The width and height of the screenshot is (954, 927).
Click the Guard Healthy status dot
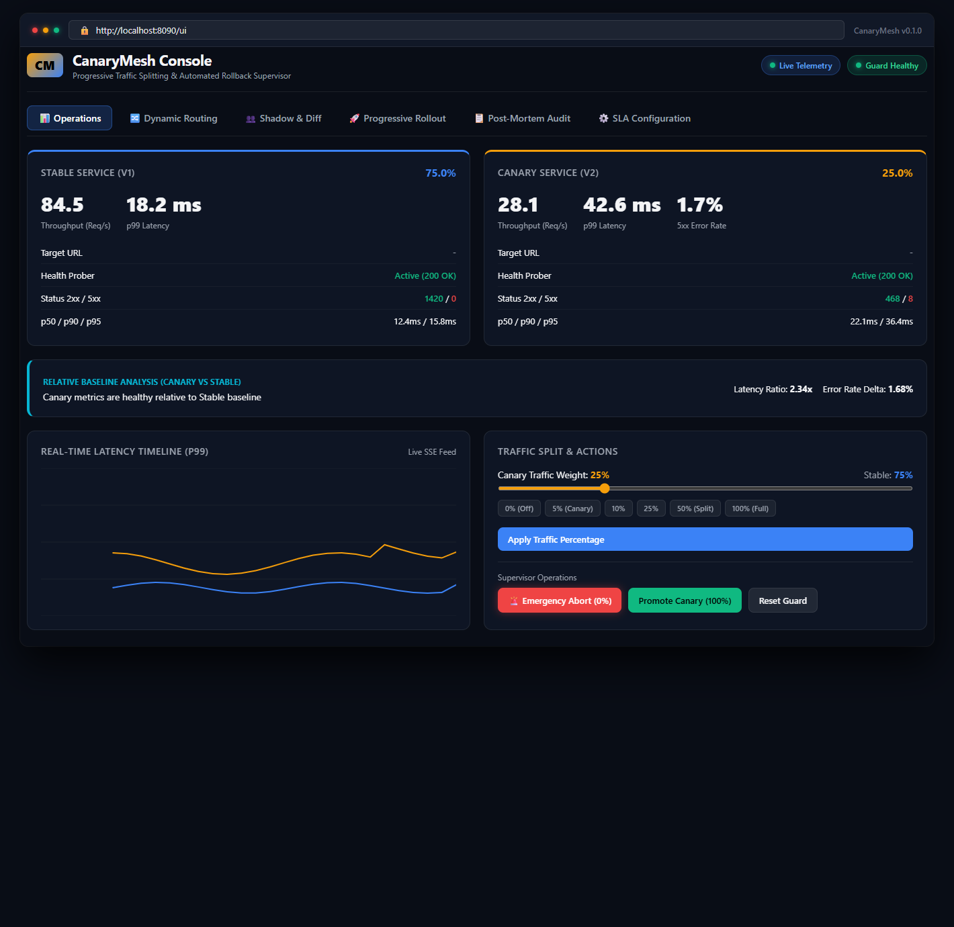[859, 65]
